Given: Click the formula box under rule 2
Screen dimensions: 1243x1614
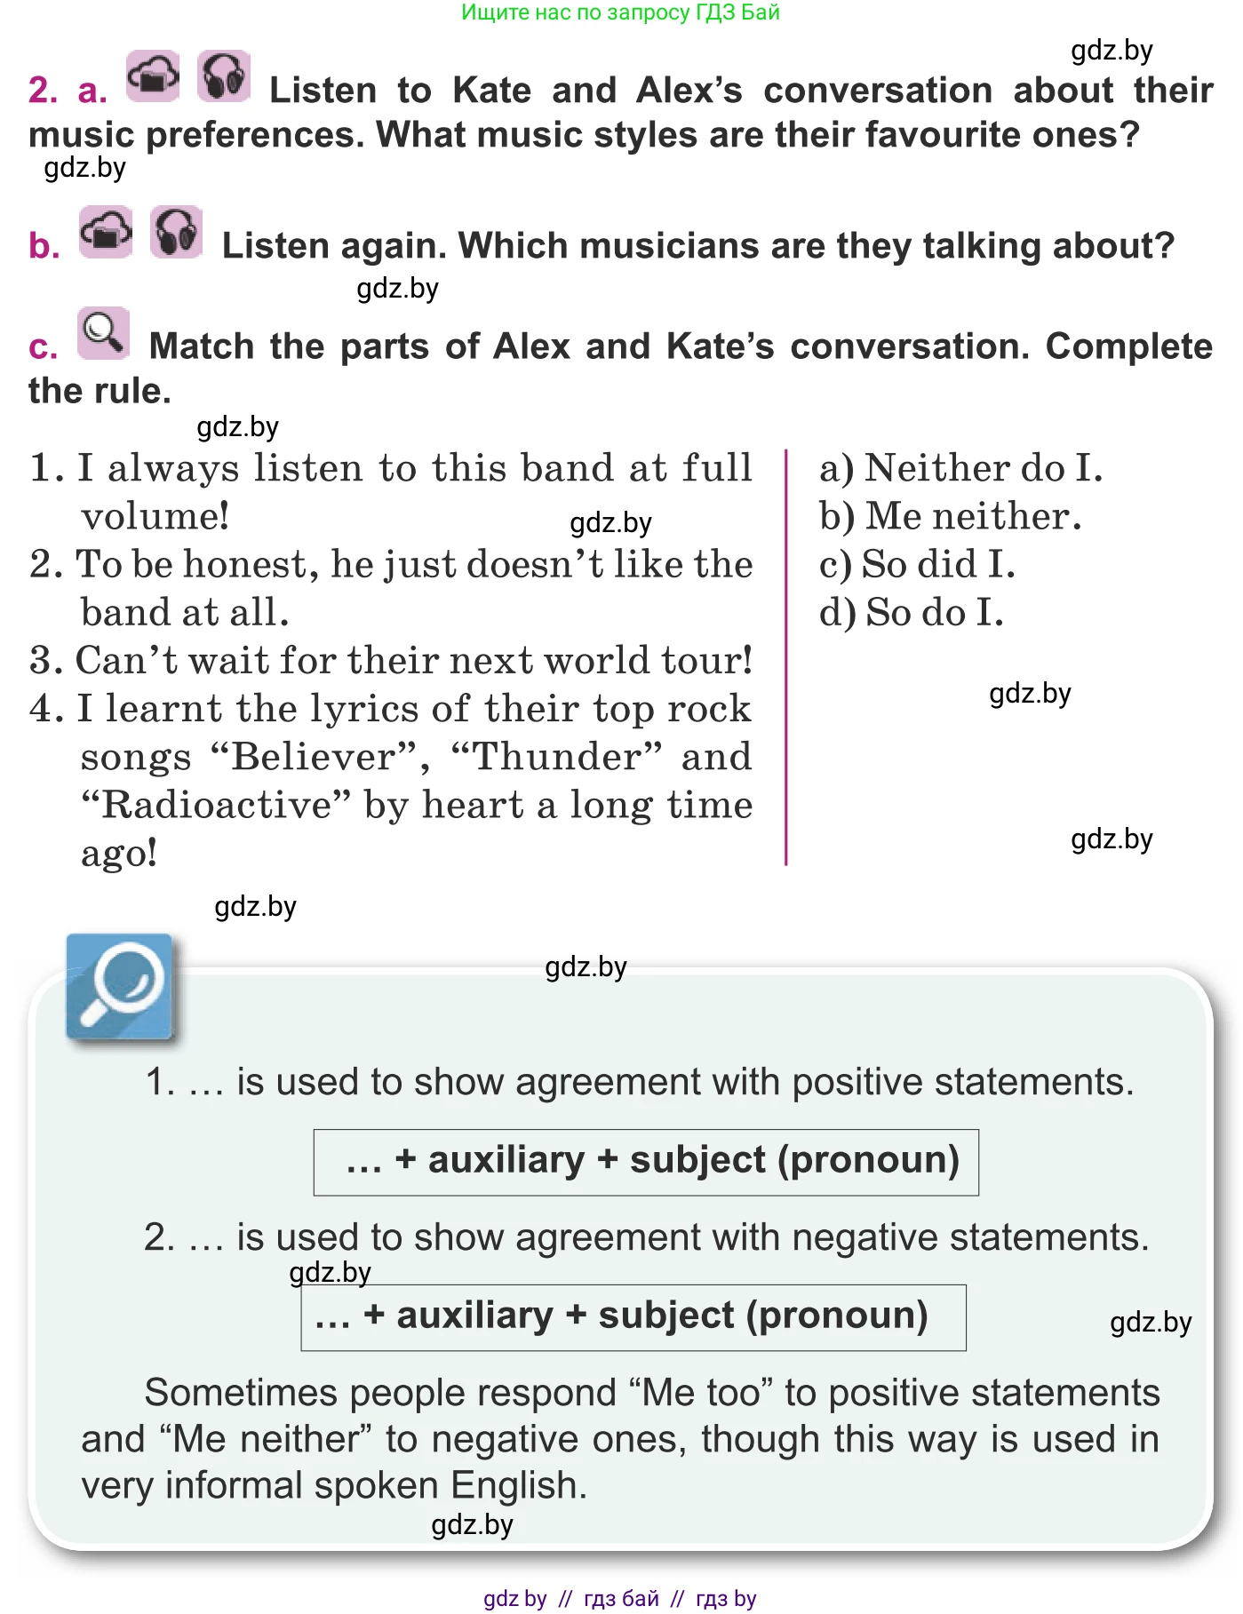Looking at the screenshot, I should [633, 1317].
